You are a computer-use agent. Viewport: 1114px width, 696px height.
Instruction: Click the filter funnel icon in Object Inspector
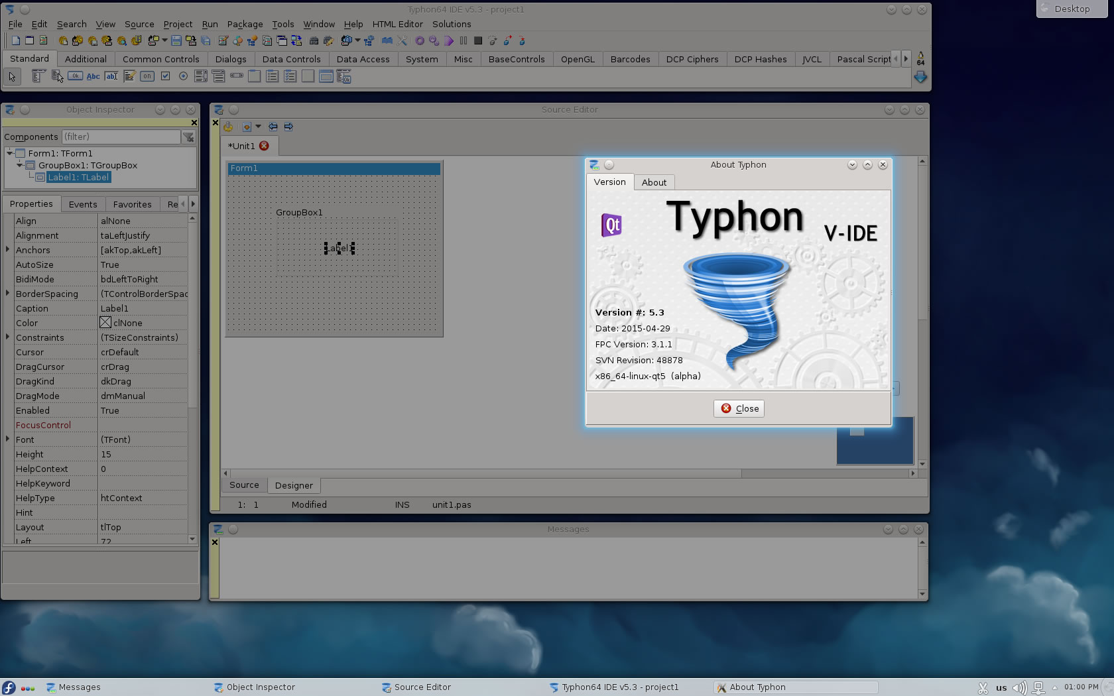tap(189, 137)
